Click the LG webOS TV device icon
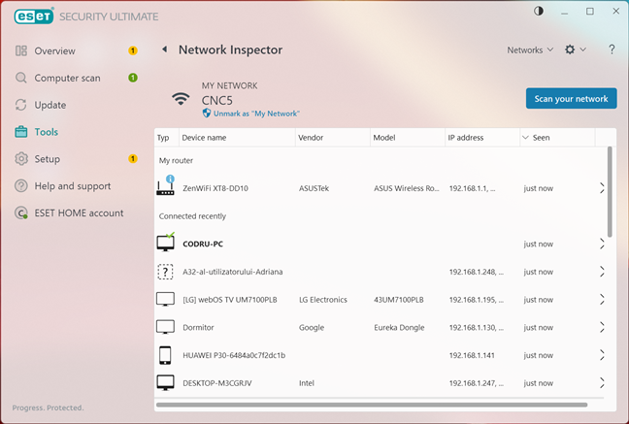 [x=165, y=299]
